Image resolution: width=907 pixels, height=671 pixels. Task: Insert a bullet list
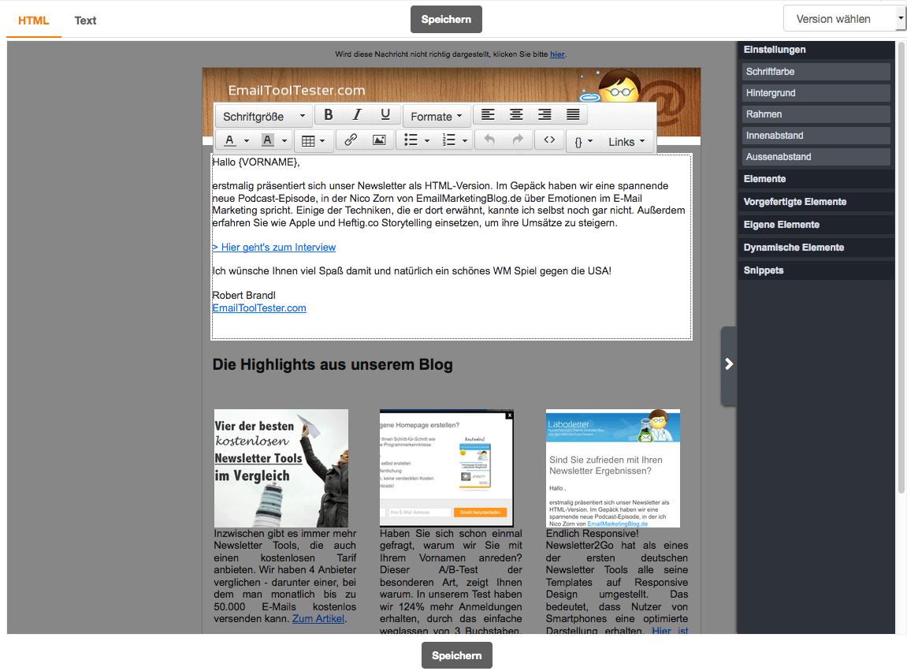coord(411,140)
